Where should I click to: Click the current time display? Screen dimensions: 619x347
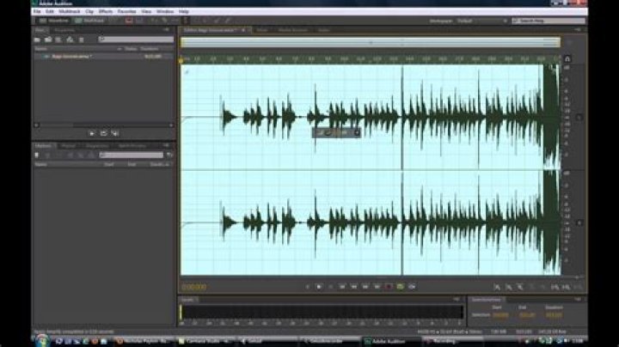tap(193, 287)
